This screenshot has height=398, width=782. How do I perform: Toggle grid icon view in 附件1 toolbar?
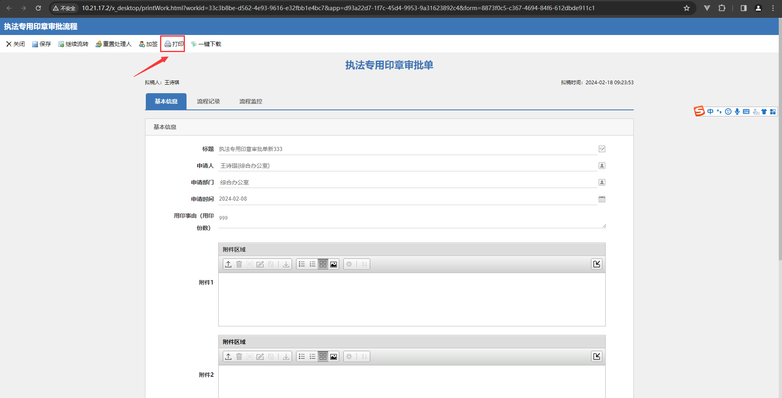pyautogui.click(x=323, y=264)
